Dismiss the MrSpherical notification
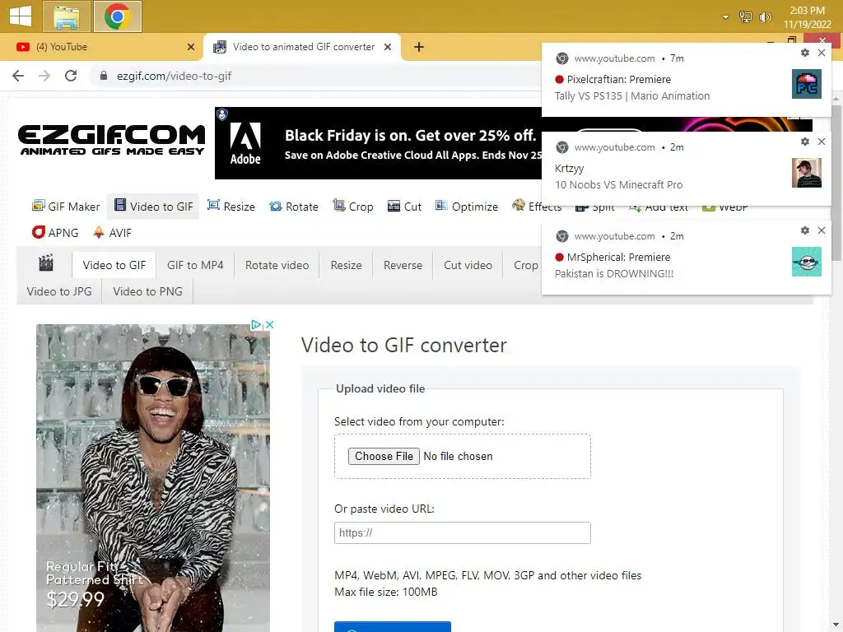The height and width of the screenshot is (632, 843). (x=821, y=230)
